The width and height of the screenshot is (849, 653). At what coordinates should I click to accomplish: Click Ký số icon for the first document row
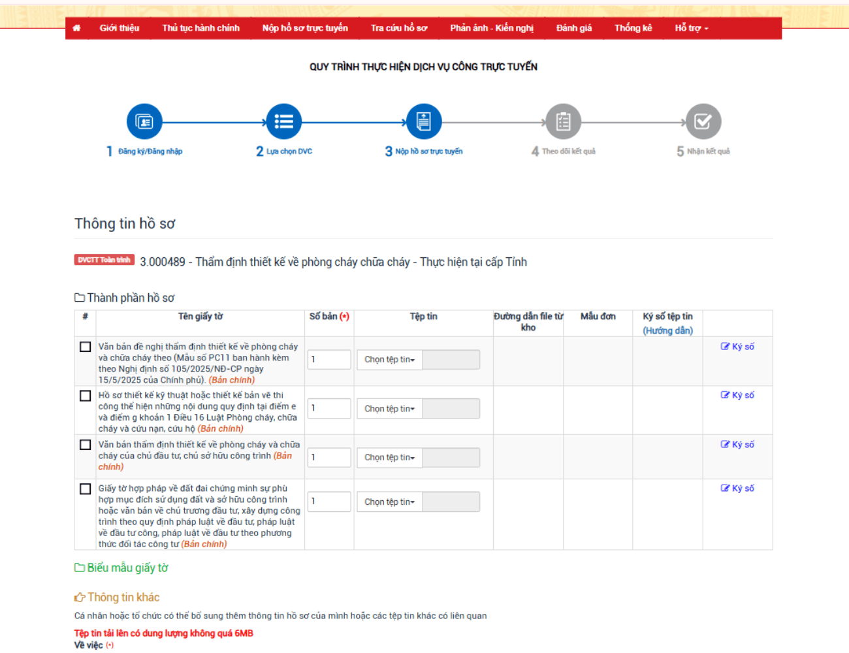pyautogui.click(x=725, y=347)
